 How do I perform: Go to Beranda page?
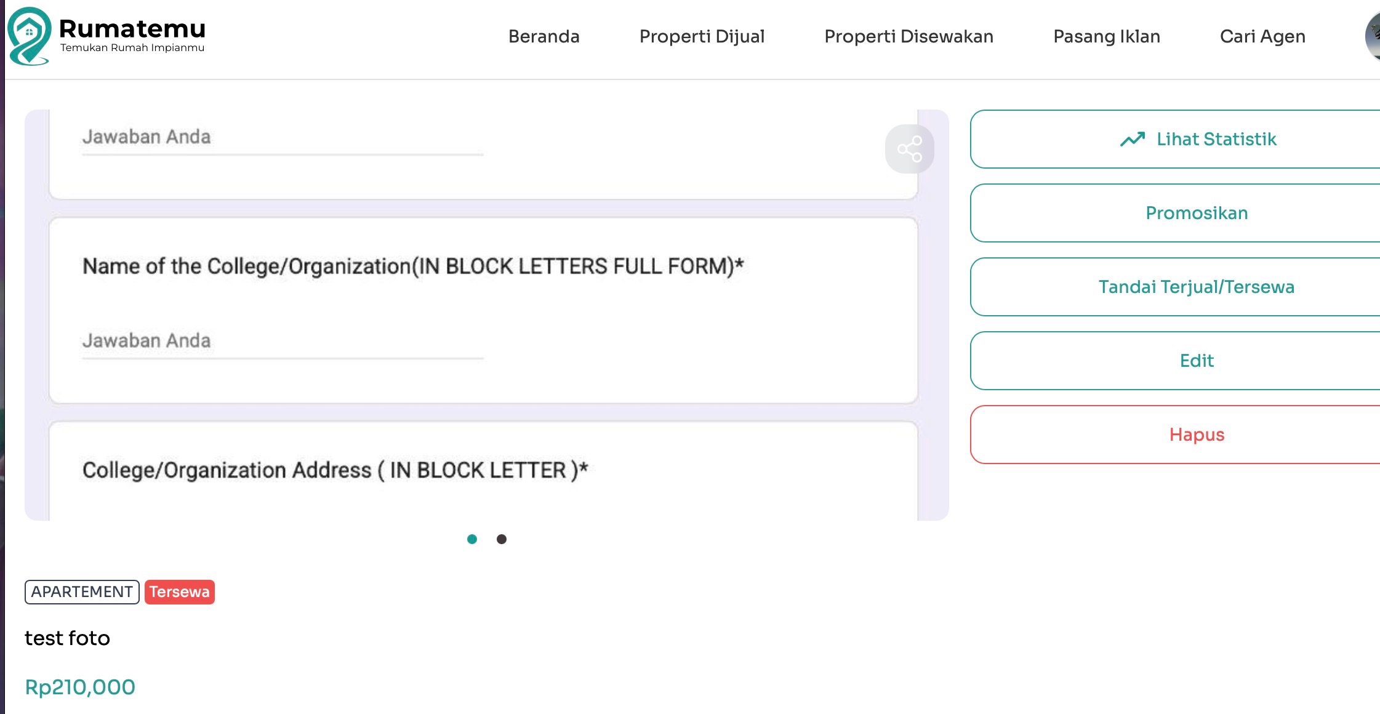click(544, 36)
